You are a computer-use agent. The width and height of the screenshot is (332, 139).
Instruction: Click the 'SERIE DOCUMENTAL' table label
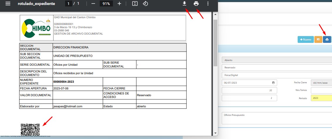click(35, 65)
